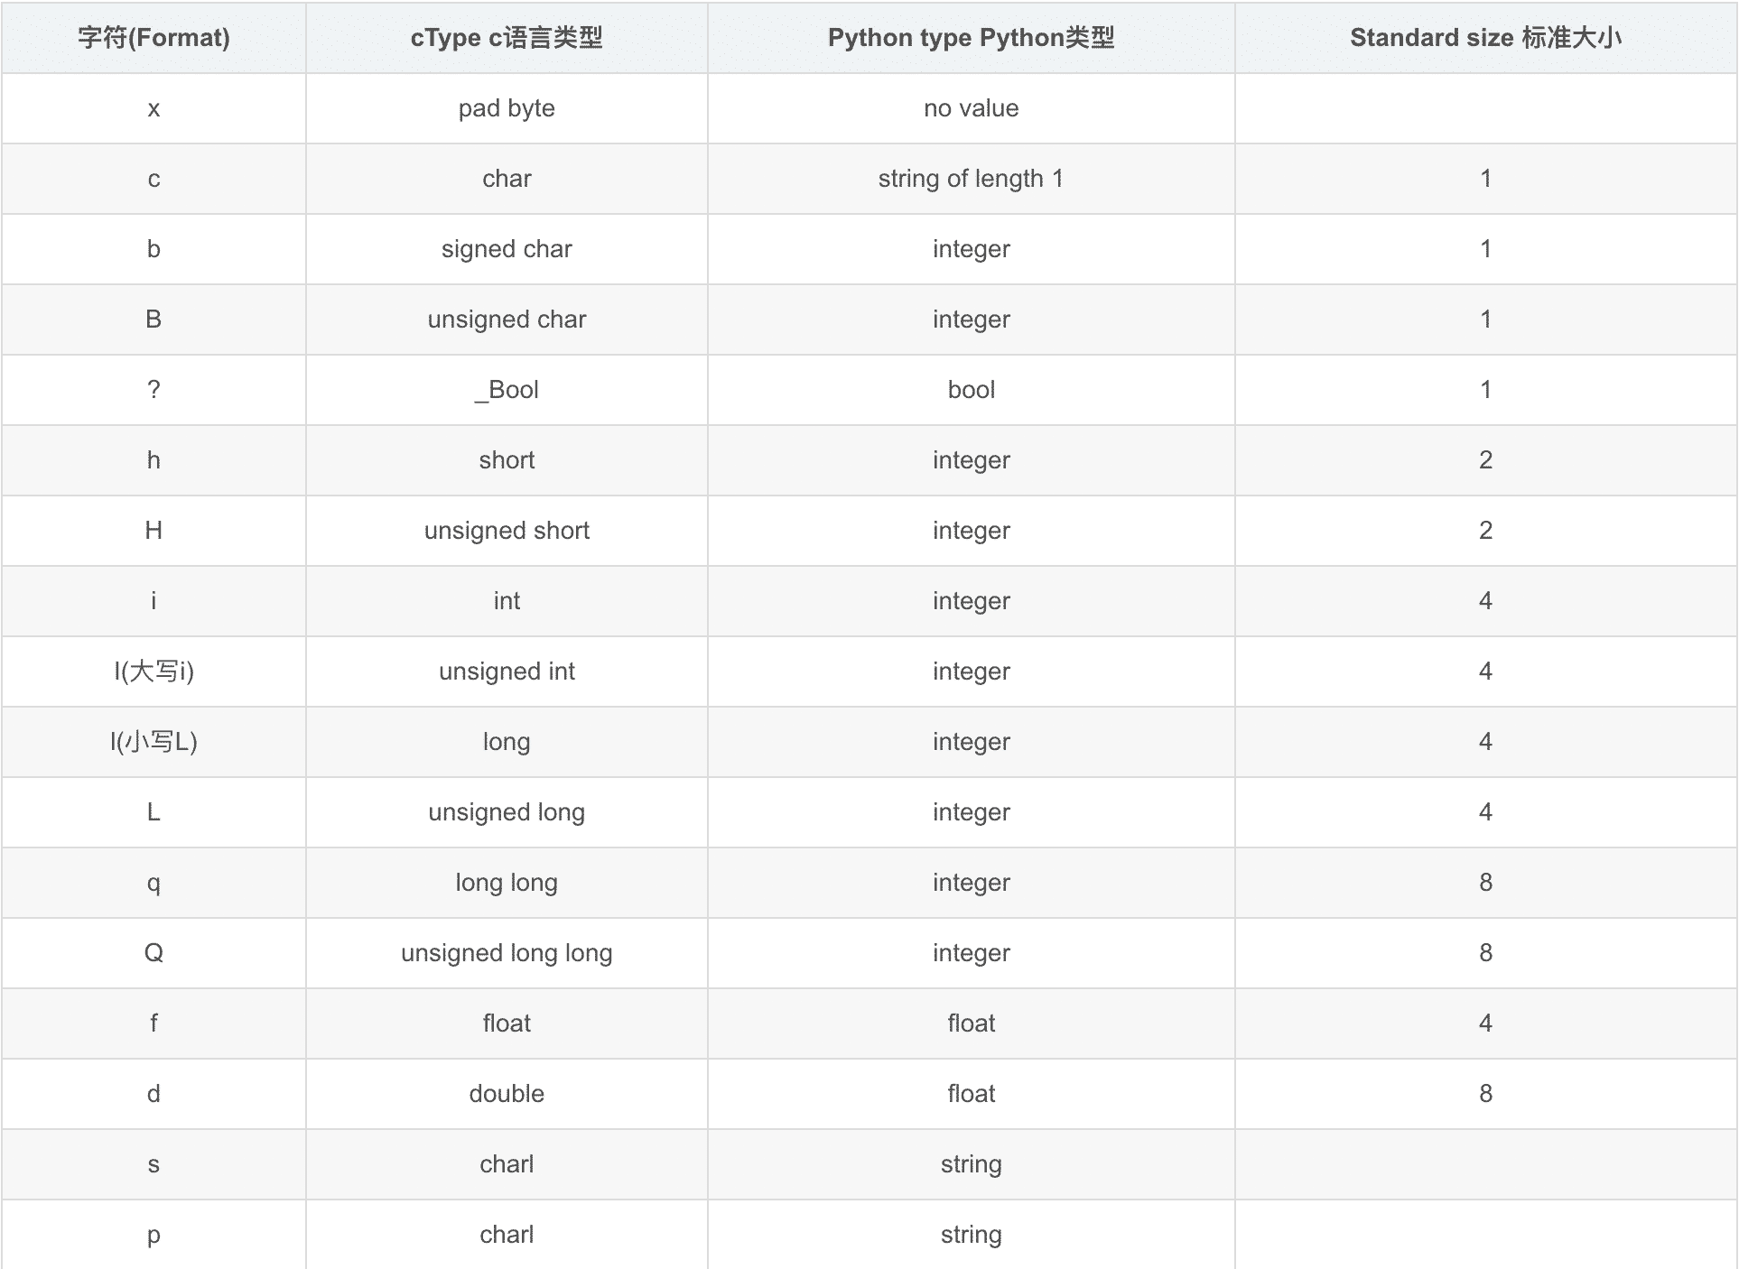Select the 'I(大写i)' format cell

[153, 672]
